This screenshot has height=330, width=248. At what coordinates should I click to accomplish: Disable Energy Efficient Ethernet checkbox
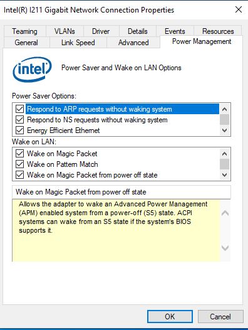click(x=20, y=130)
